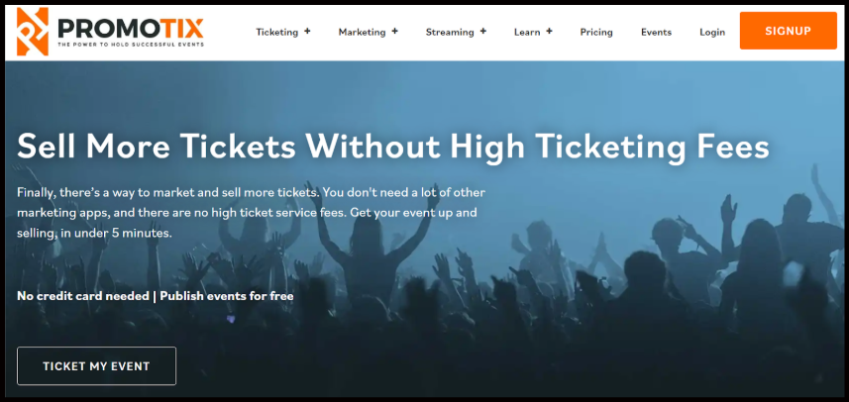Viewport: 849px width, 402px height.
Task: Click the Sell More Tickets headline
Action: [x=393, y=147]
